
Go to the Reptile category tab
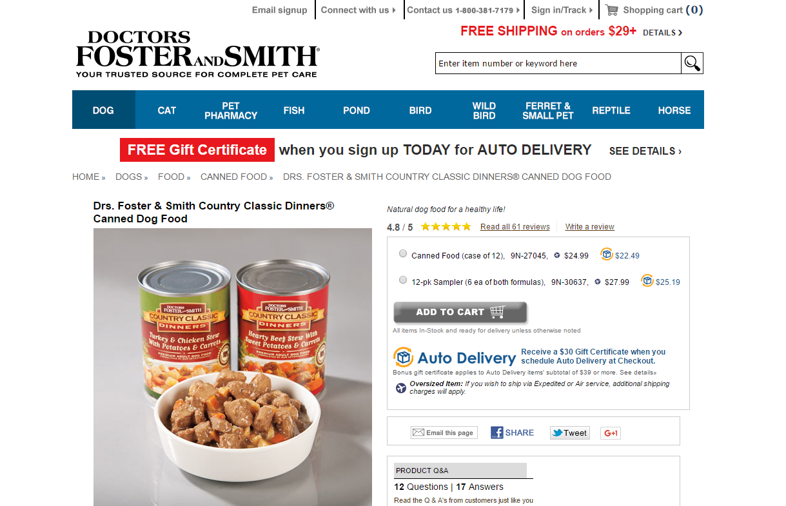click(x=611, y=110)
